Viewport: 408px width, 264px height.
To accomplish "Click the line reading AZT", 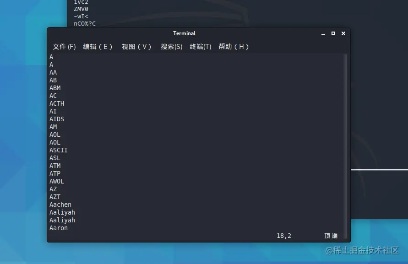I will tap(55, 197).
